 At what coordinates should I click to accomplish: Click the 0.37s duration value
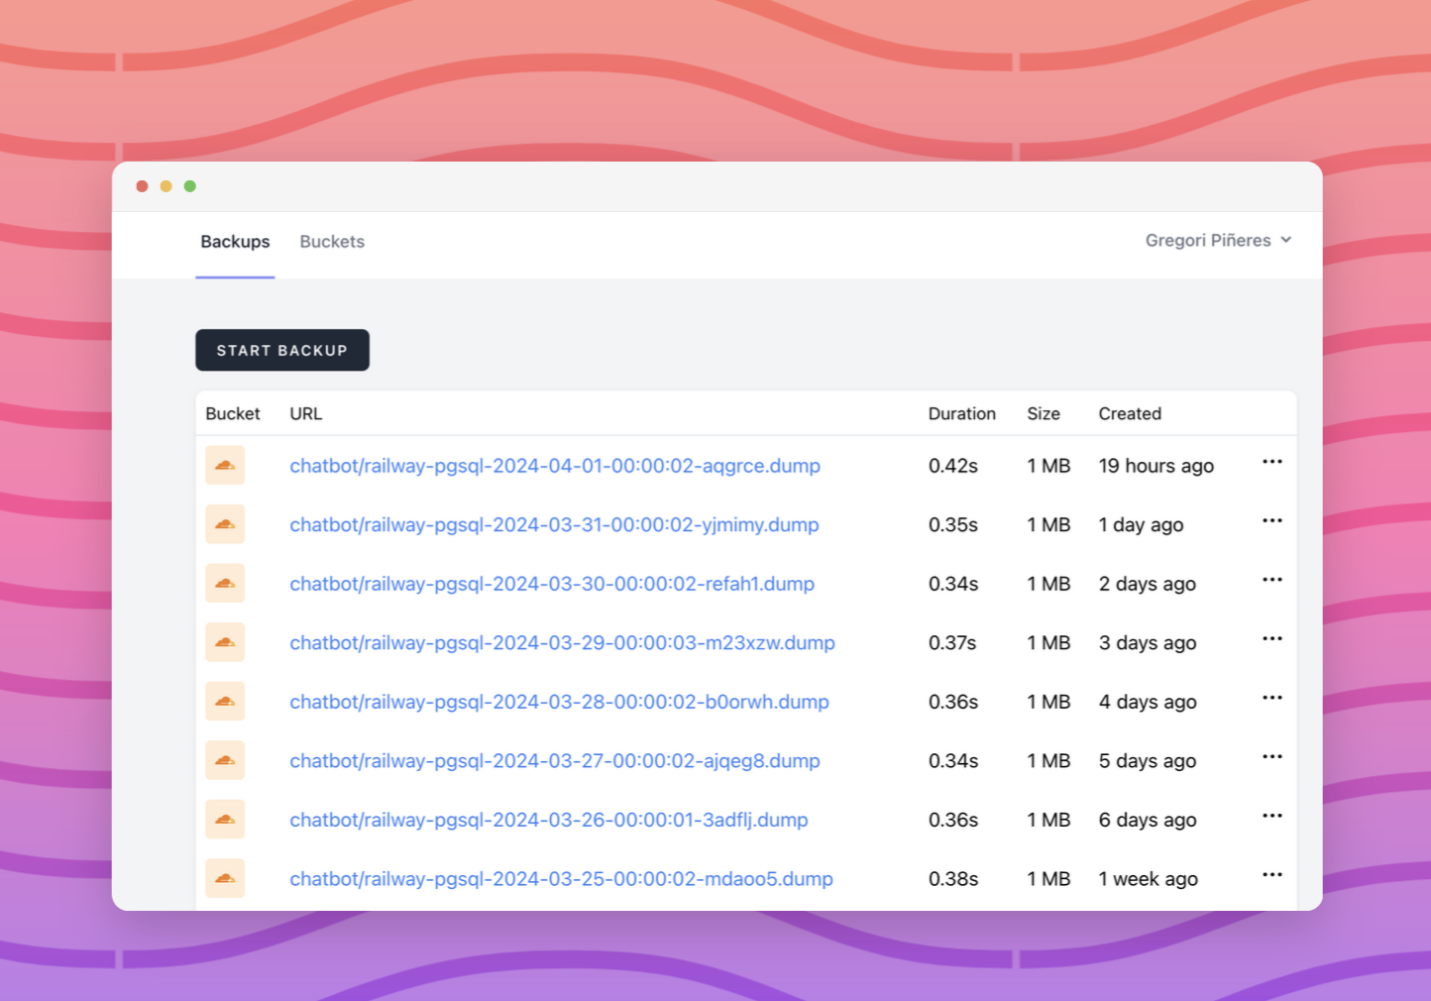tap(952, 642)
